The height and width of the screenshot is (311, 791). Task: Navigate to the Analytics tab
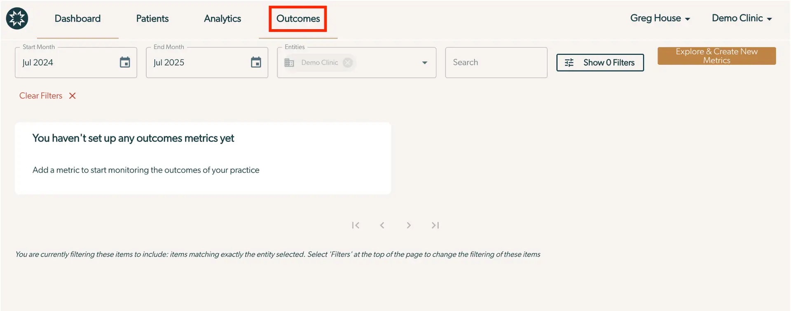coord(222,19)
